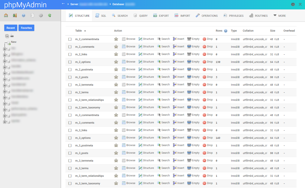The image size is (305, 188).
Task: Click the Drop icon for m_2_links
Action: coord(208,54)
